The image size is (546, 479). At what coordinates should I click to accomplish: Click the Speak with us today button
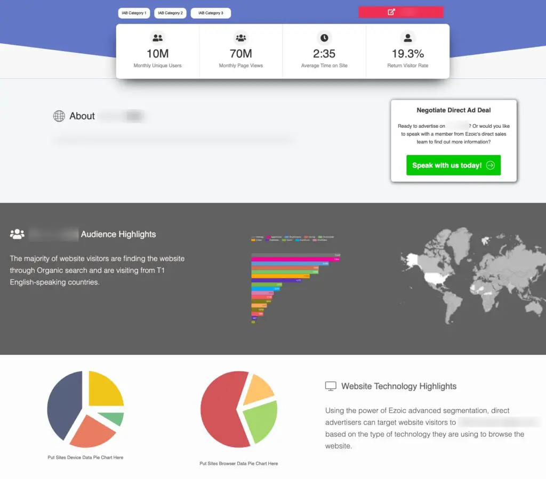click(x=453, y=165)
